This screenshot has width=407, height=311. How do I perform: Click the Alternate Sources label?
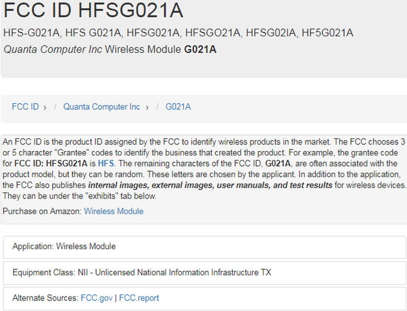pyautogui.click(x=45, y=298)
